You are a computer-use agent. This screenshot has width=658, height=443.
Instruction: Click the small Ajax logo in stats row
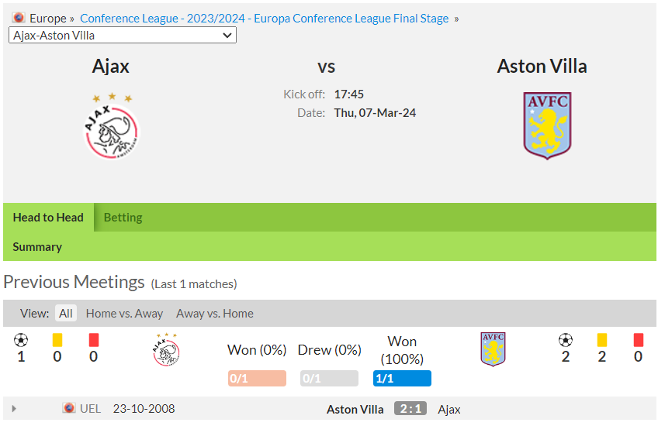166,349
